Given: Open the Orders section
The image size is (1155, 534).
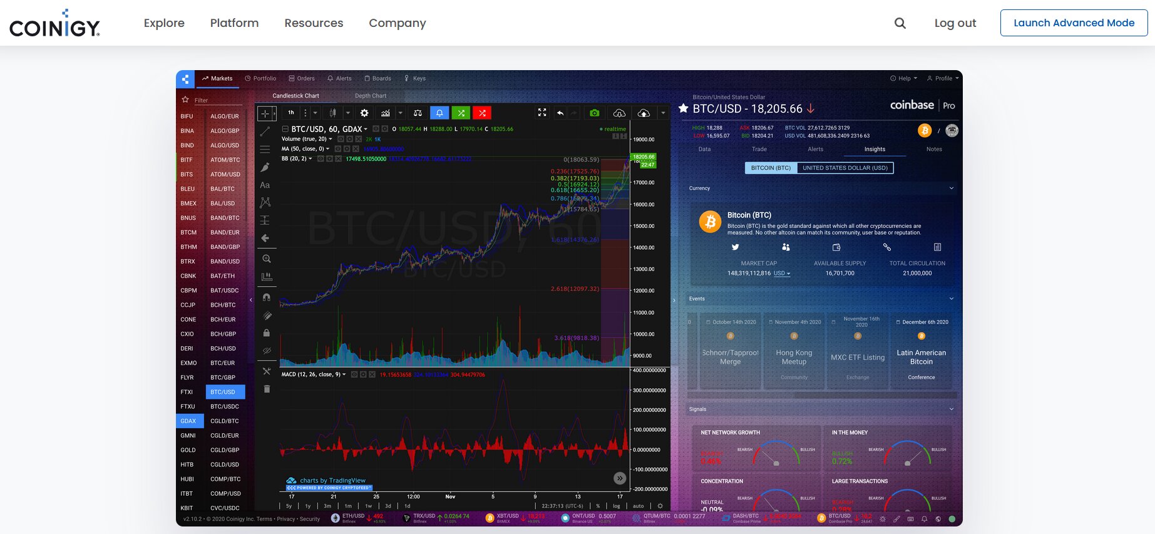Looking at the screenshot, I should point(302,78).
